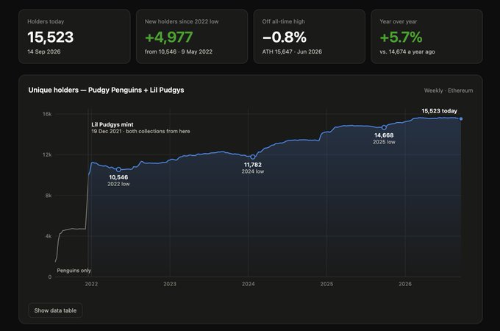Click the +4,977 new holders figure
This screenshot has width=500, height=331.
168,37
